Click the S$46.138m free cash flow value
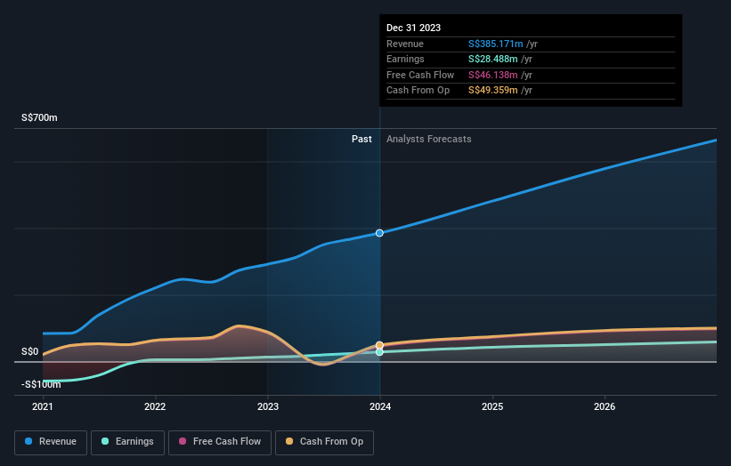The width and height of the screenshot is (731, 466). click(492, 75)
